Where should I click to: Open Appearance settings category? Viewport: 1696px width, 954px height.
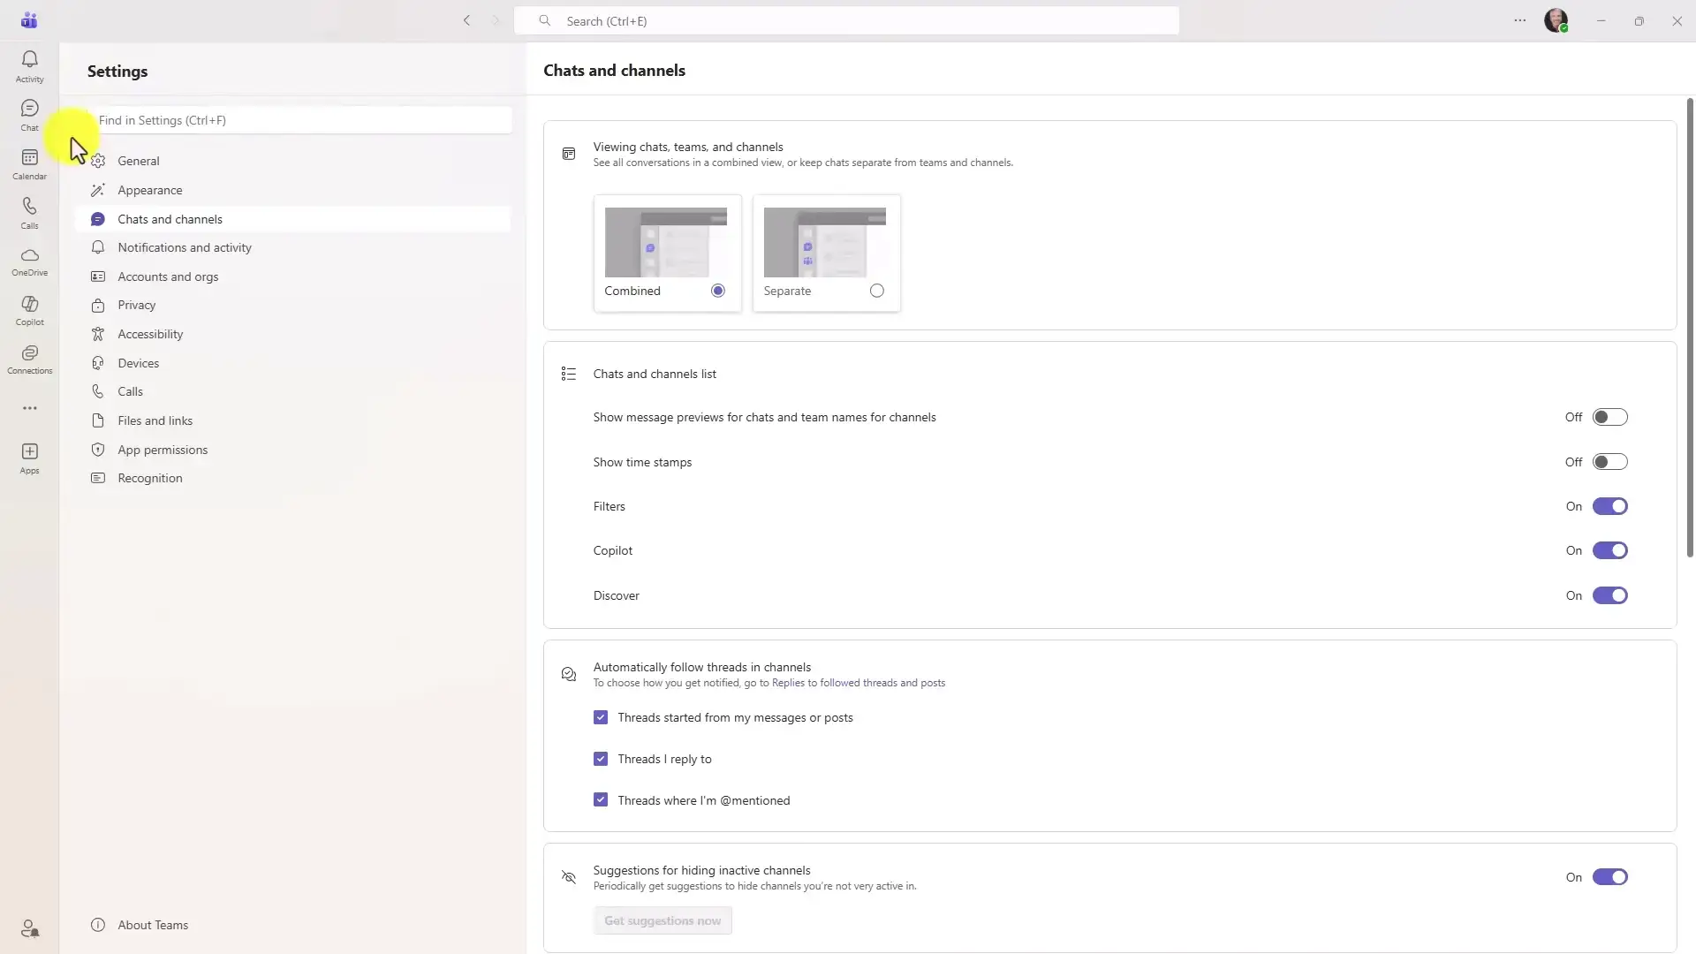click(293, 190)
